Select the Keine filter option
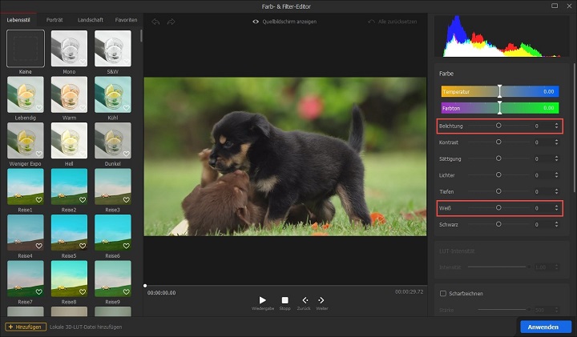Viewport: 577px width, 337px height. (26, 48)
